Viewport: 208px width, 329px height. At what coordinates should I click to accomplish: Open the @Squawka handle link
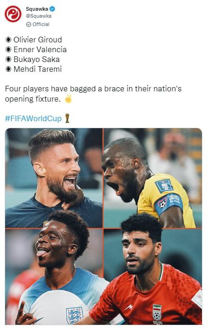[x=39, y=16]
